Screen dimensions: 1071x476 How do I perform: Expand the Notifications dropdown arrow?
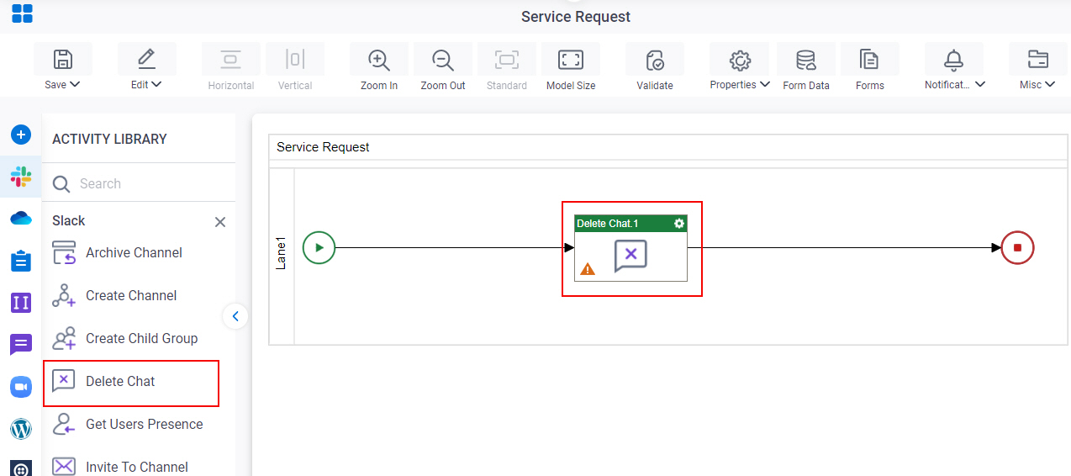[x=980, y=84]
